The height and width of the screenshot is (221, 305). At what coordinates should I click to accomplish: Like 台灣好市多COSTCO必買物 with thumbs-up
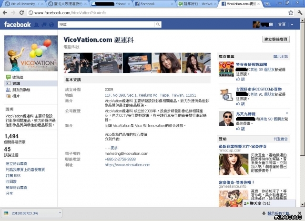pos(240,104)
